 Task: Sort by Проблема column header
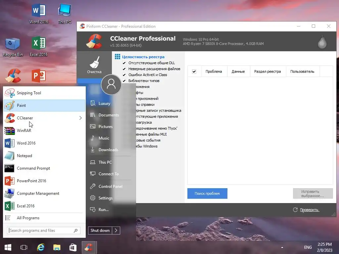(214, 71)
